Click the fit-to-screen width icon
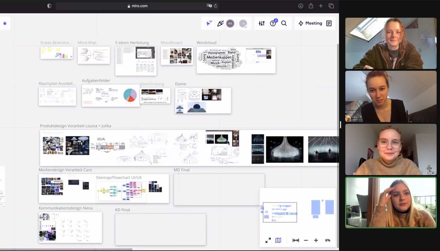Image resolution: width=440 pixels, height=251 pixels. tap(296, 240)
